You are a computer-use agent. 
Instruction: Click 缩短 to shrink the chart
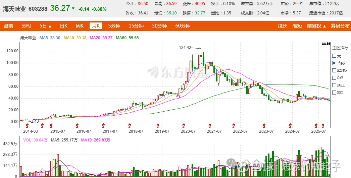(297, 26)
